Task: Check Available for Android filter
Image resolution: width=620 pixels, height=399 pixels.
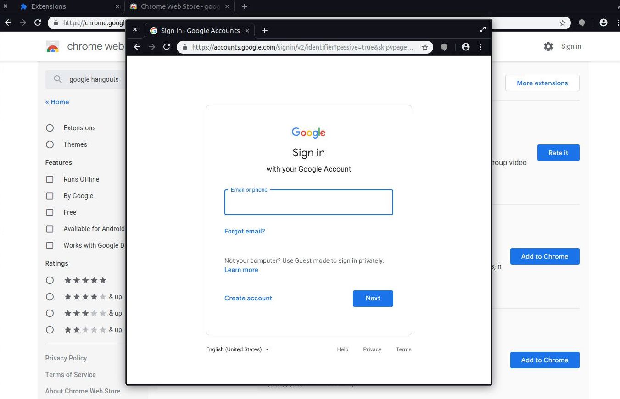Action: (50, 229)
